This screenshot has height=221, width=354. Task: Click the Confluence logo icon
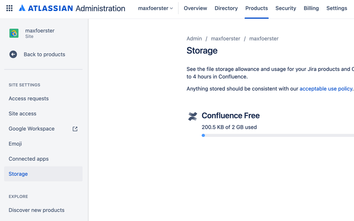[x=193, y=116]
